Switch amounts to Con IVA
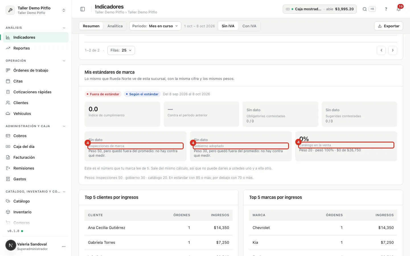 [x=249, y=26]
